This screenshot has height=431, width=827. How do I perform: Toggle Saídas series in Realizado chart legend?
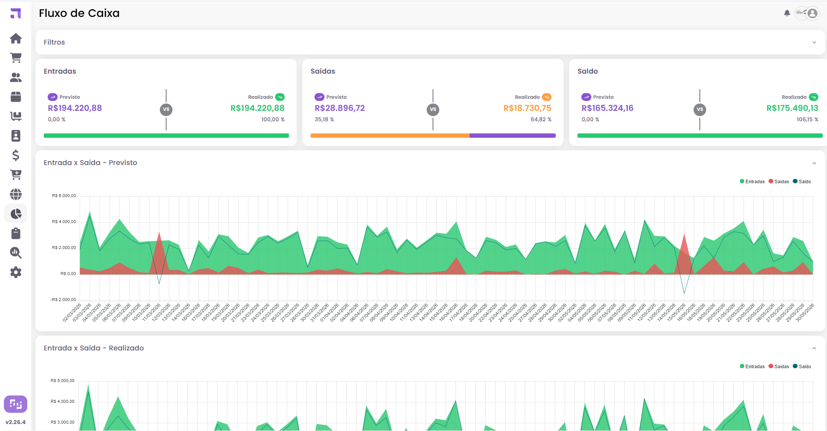(779, 366)
